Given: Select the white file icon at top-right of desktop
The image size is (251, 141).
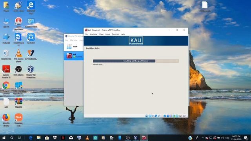Looking at the screenshot, I should pos(205,7).
